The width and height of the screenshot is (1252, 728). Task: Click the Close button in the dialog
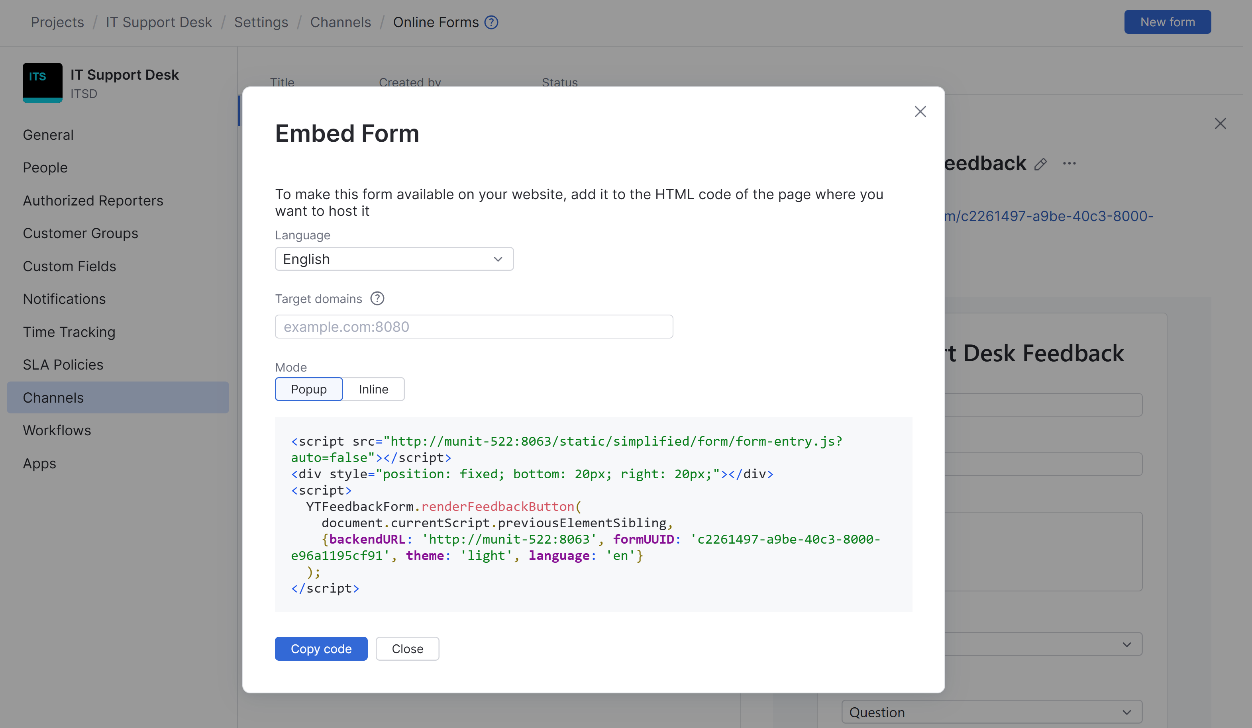[407, 648]
